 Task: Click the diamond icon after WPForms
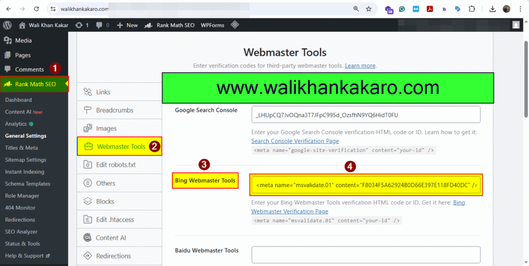coord(235,25)
